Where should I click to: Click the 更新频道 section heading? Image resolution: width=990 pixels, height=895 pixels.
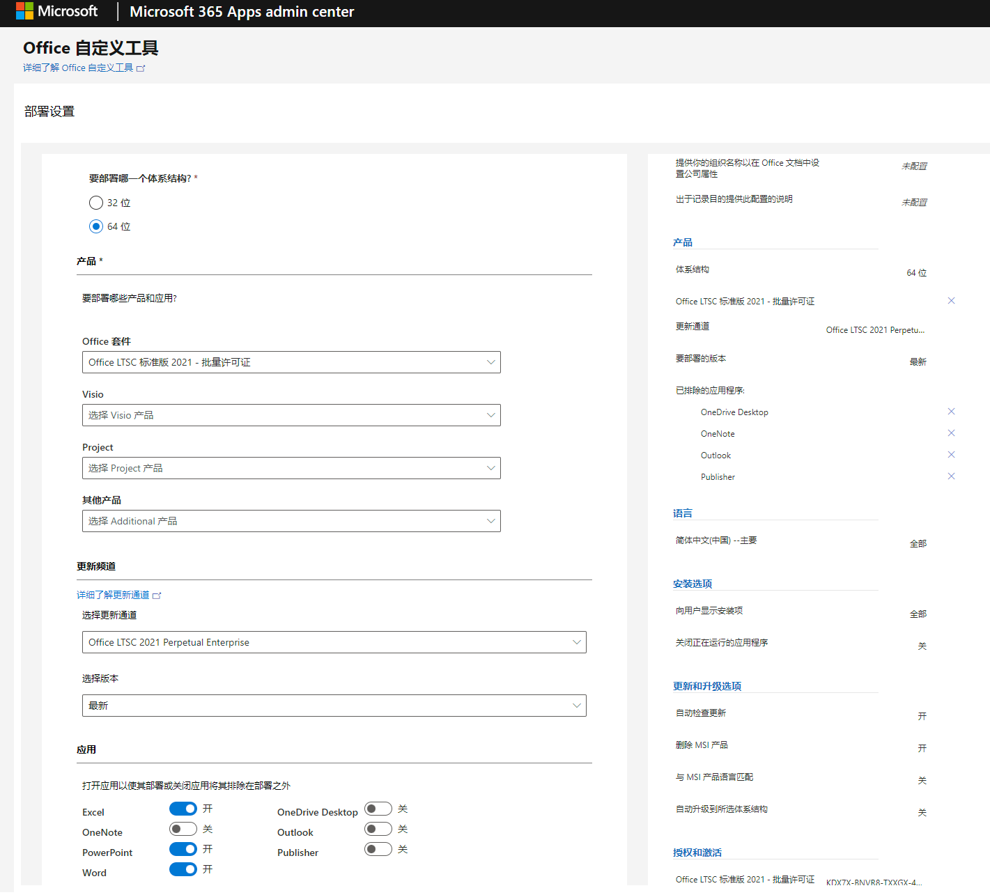coord(96,566)
